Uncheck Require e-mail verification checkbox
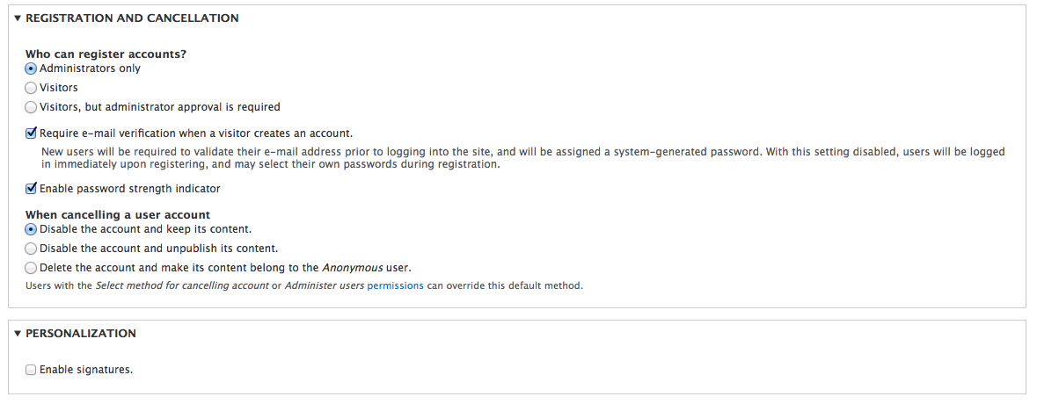Screen dimensions: 1037x404 (31, 133)
